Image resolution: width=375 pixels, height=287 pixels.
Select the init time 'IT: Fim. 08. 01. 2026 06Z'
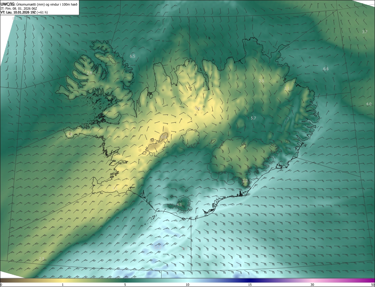(x=19, y=8)
